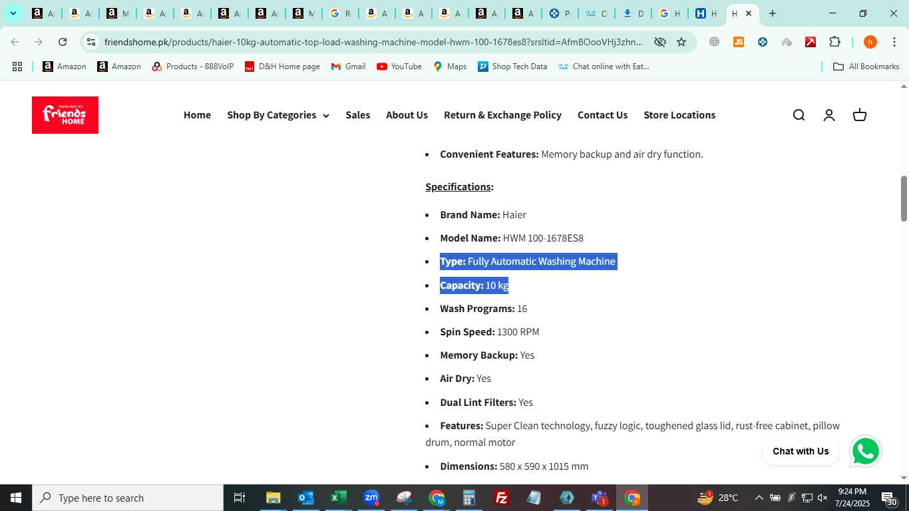The width and height of the screenshot is (909, 511).
Task: Open the Sales menu item
Action: click(x=357, y=115)
